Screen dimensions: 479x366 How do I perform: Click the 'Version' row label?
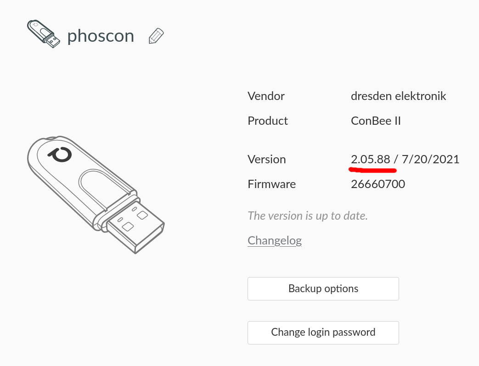click(x=267, y=159)
